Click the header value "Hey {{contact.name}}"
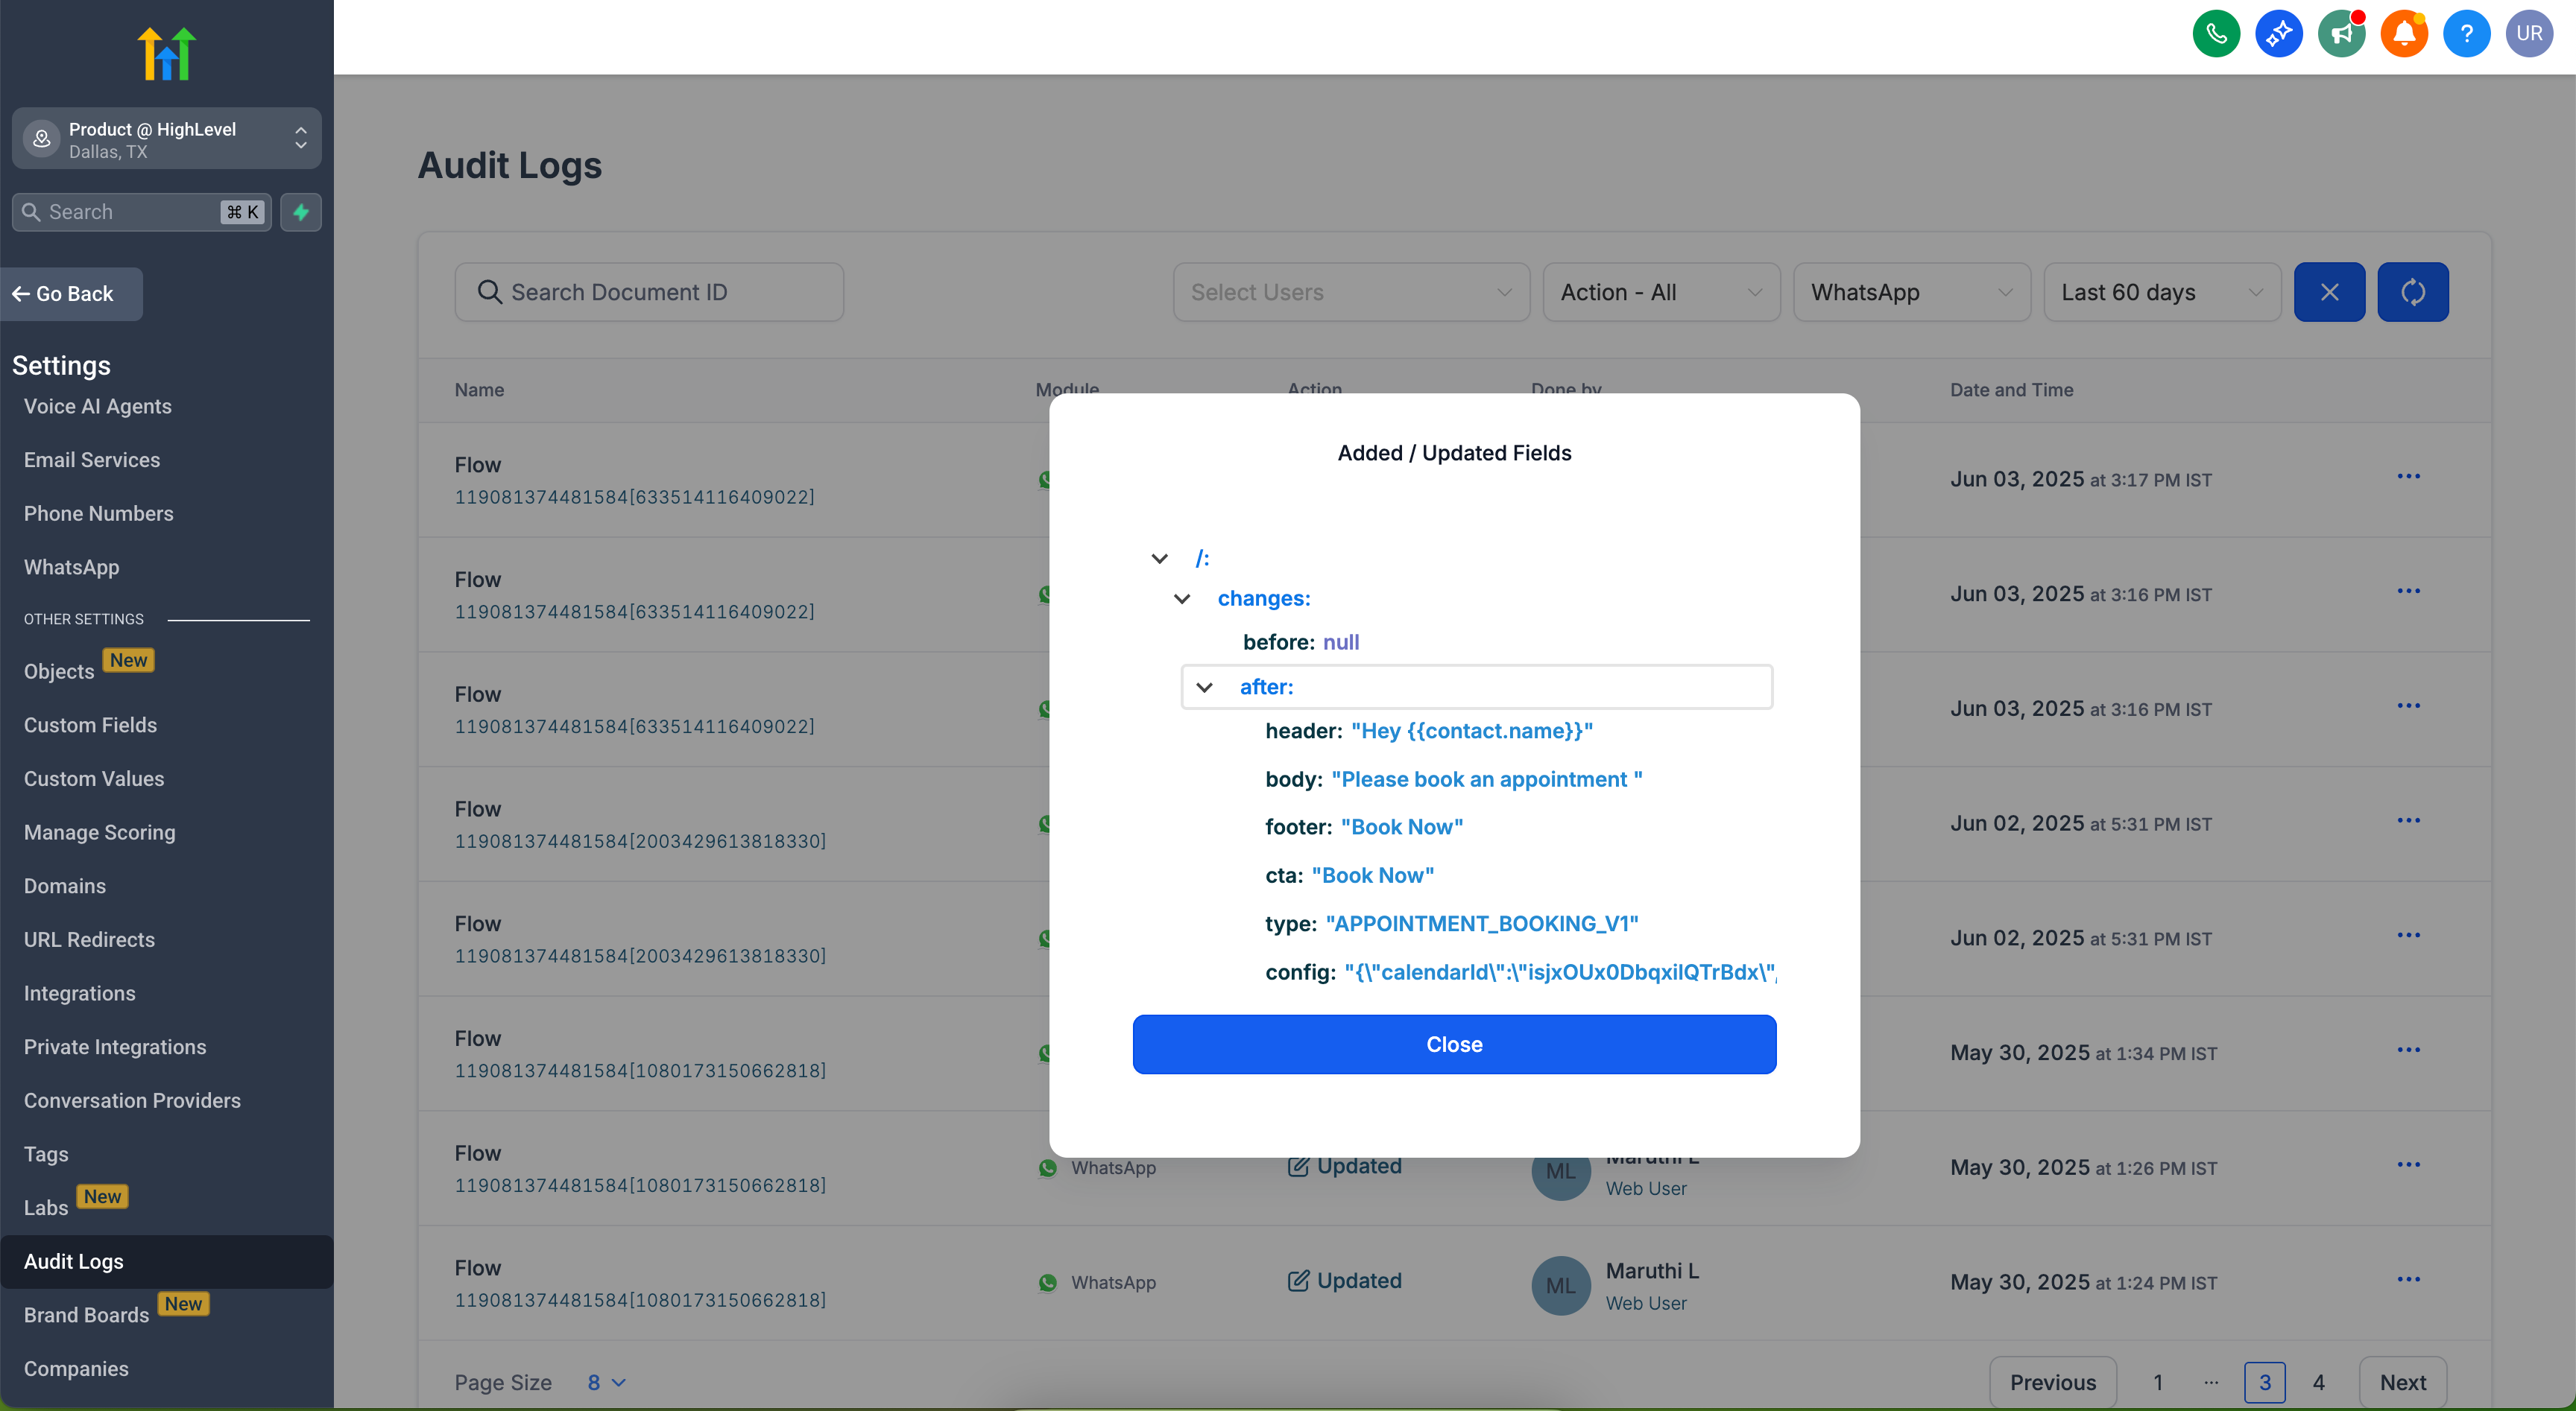 point(1472,732)
